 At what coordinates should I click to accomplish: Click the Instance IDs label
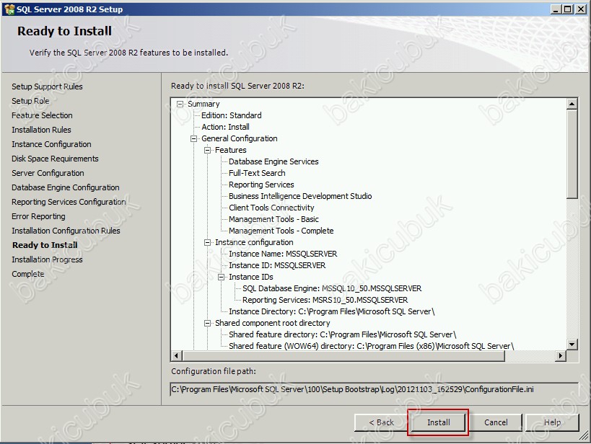click(x=251, y=277)
